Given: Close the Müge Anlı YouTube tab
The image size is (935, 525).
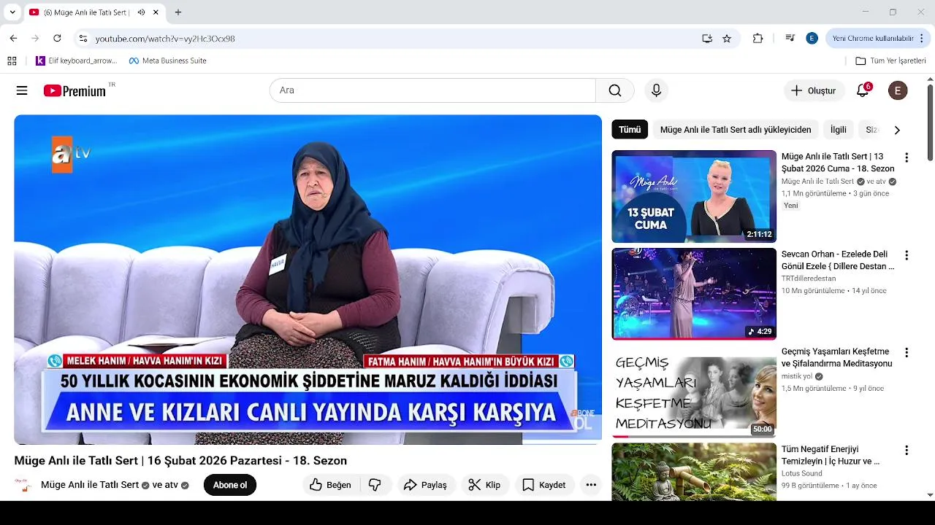Looking at the screenshot, I should 156,12.
